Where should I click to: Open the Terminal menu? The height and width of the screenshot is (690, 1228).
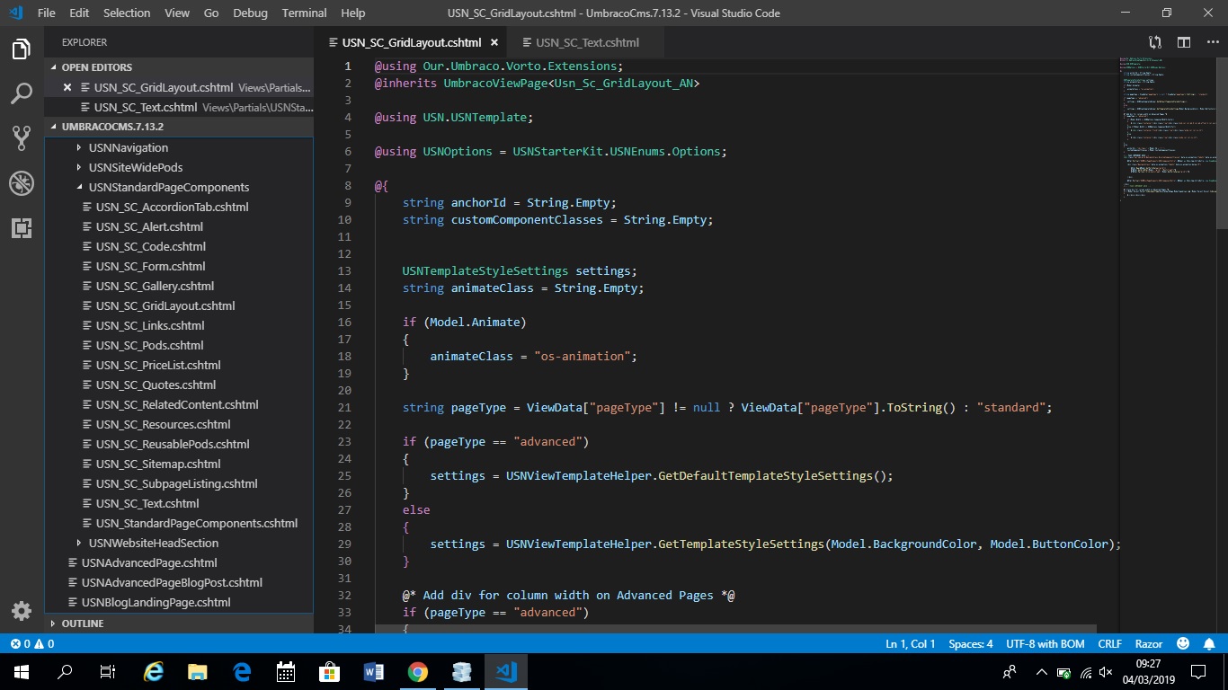(305, 13)
